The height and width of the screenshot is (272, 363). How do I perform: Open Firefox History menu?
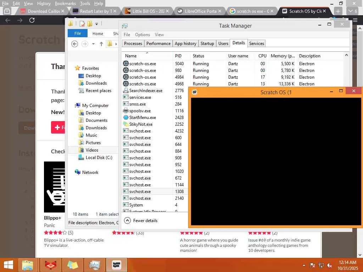click(x=44, y=4)
